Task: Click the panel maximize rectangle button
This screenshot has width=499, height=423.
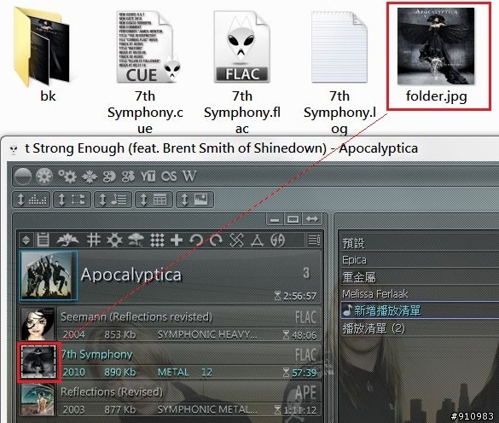Action: 293,219
